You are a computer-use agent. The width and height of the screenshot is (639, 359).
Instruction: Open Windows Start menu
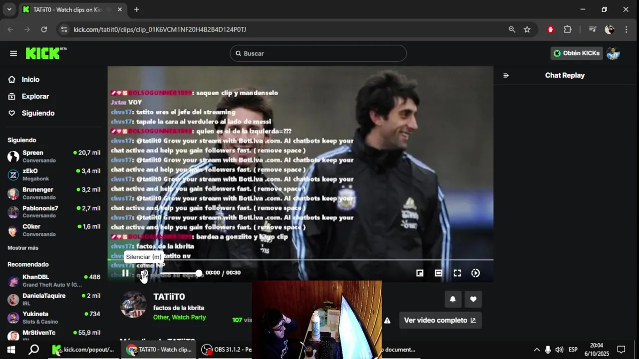[11, 350]
